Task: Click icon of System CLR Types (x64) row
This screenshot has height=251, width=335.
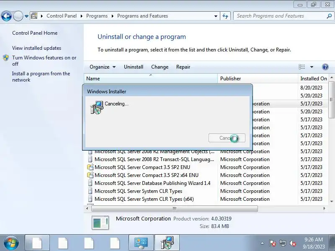Action: tap(90, 199)
